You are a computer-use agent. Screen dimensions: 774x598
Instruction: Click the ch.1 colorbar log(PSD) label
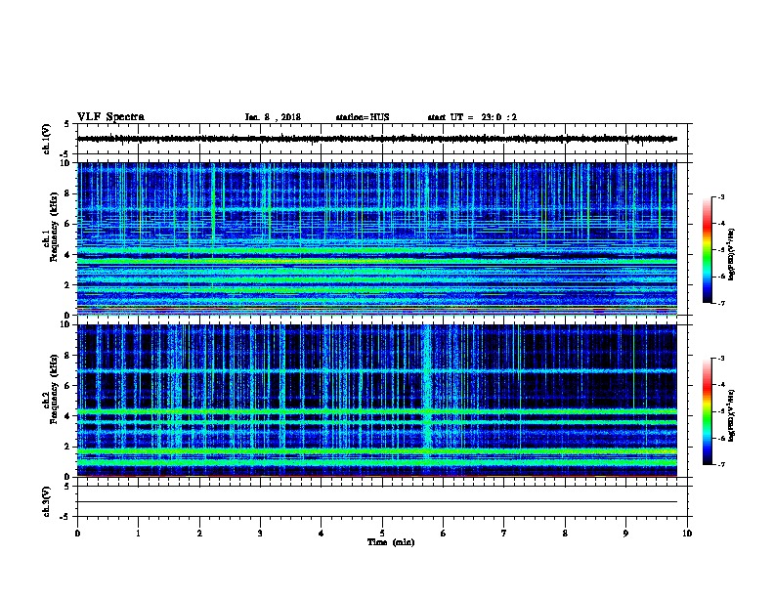point(732,254)
